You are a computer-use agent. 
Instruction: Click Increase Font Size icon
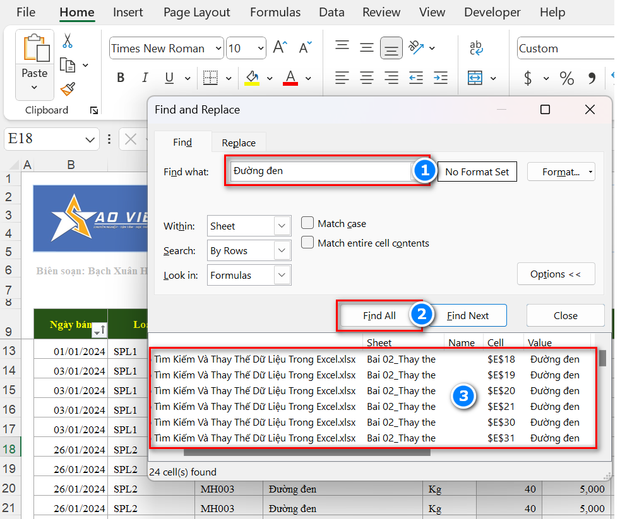pyautogui.click(x=280, y=48)
